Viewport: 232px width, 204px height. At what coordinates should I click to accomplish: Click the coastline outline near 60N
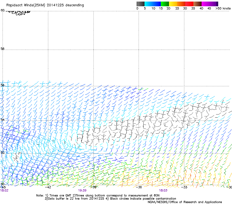point(18,13)
